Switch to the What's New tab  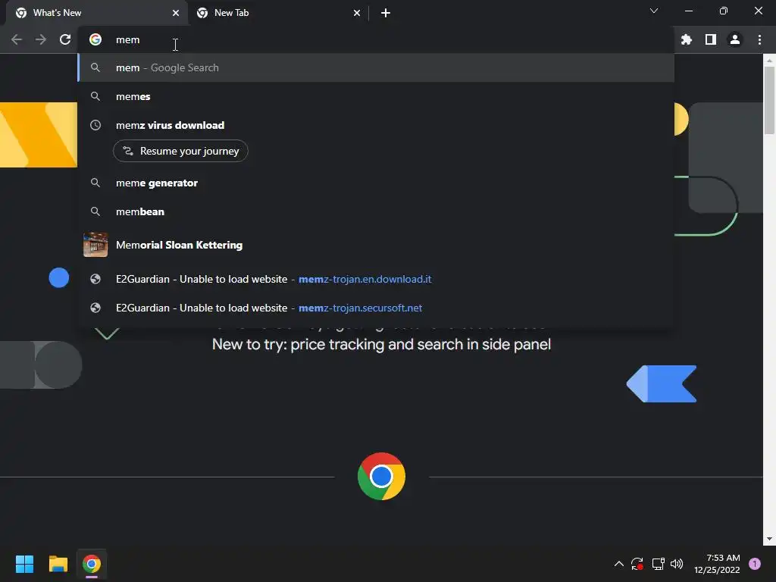coord(97,13)
